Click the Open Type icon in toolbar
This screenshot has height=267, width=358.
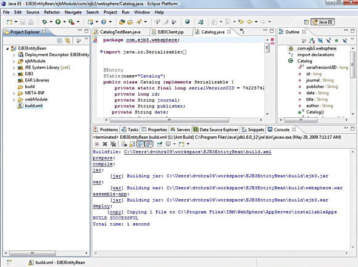tap(122, 22)
